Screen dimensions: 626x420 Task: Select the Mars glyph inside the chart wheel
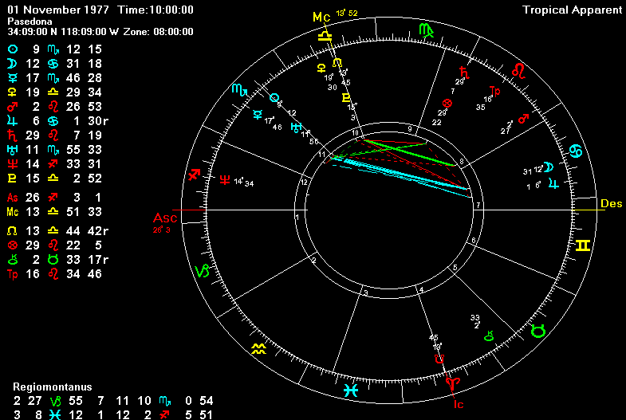523,119
